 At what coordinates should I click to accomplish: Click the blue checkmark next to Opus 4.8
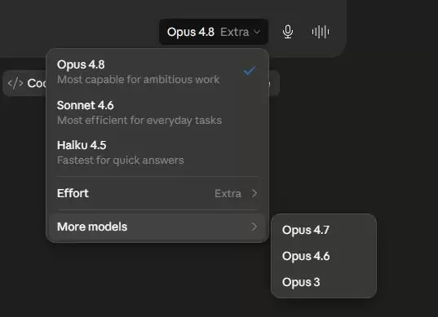(x=249, y=71)
